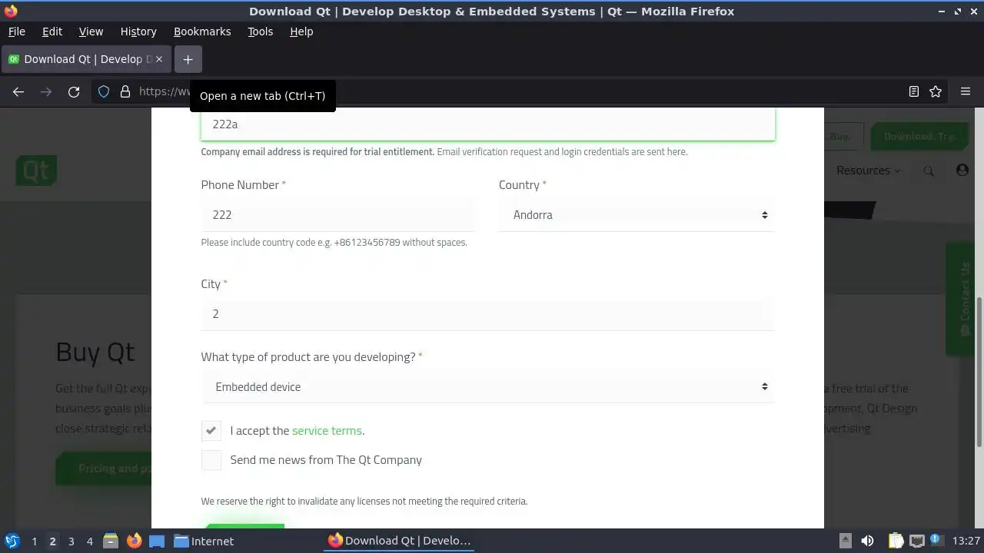Switch to virtual desktop 1
The height and width of the screenshot is (553, 984).
click(34, 541)
